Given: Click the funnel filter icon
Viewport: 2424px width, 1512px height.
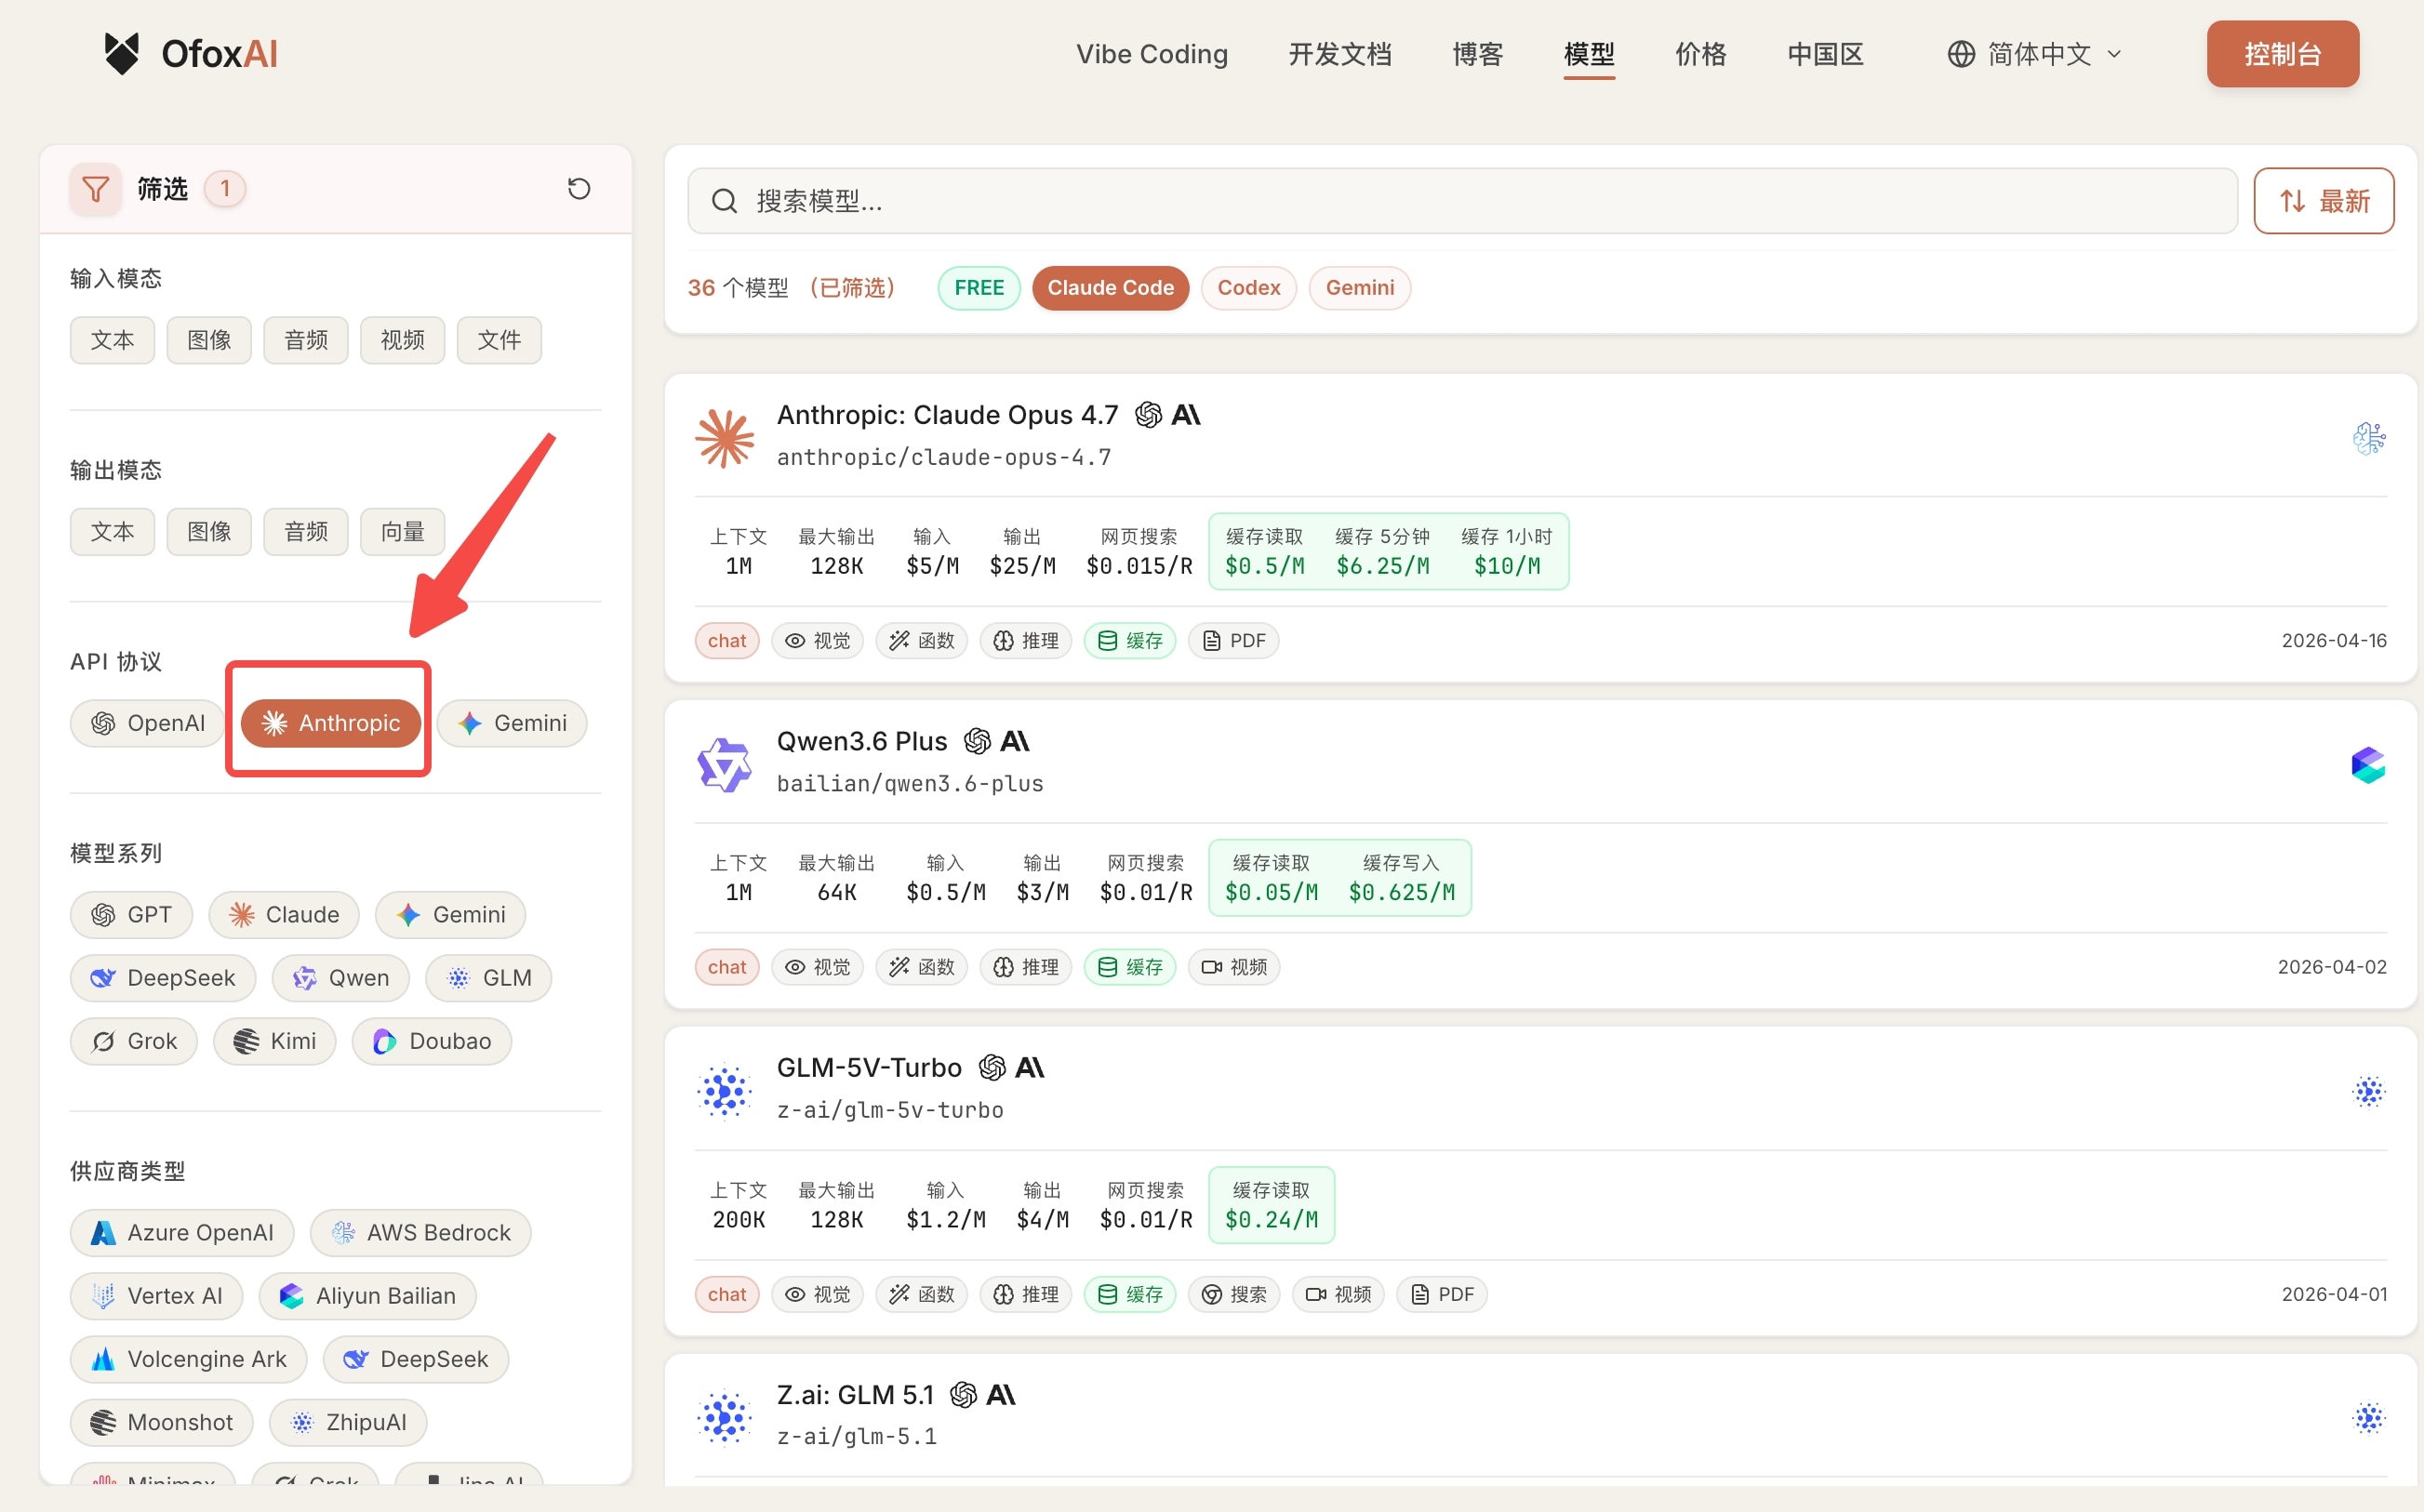Looking at the screenshot, I should (x=95, y=189).
